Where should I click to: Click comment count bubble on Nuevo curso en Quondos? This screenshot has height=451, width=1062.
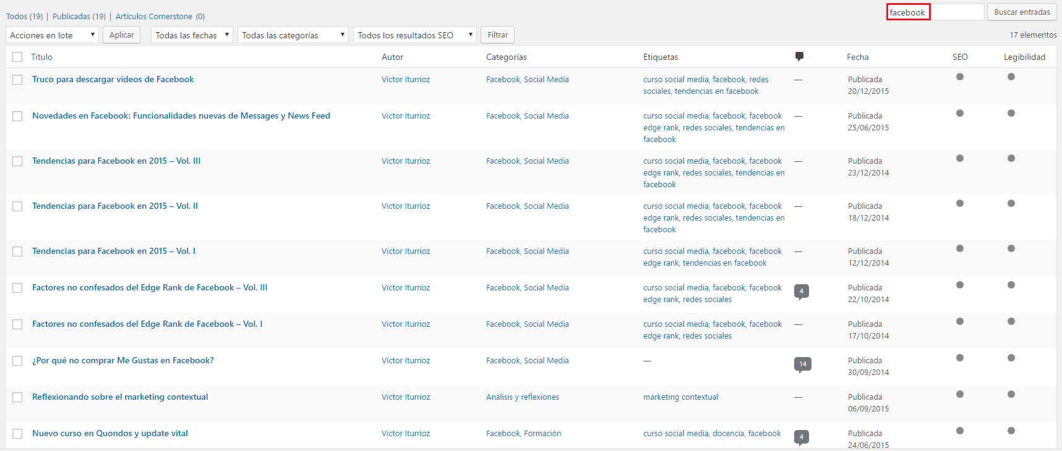(x=801, y=437)
